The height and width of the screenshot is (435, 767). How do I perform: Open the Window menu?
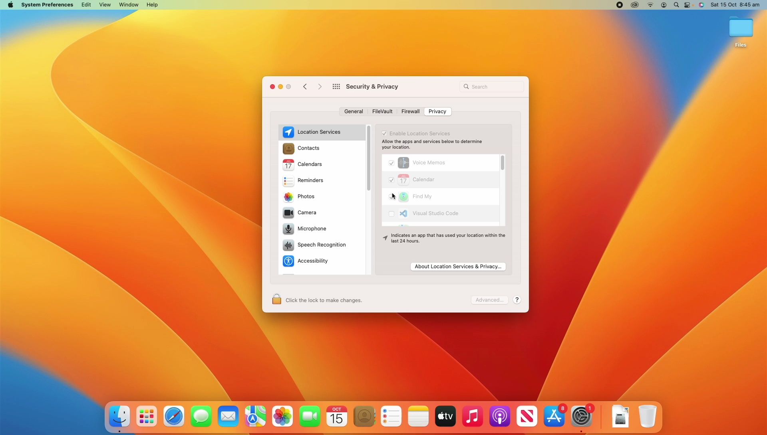click(129, 5)
